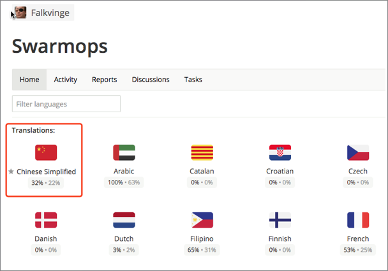
Task: Go to the Discussions tab
Action: tap(151, 80)
